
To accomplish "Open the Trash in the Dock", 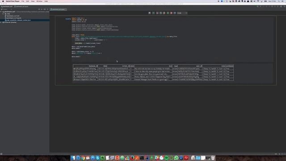I will coord(213,158).
